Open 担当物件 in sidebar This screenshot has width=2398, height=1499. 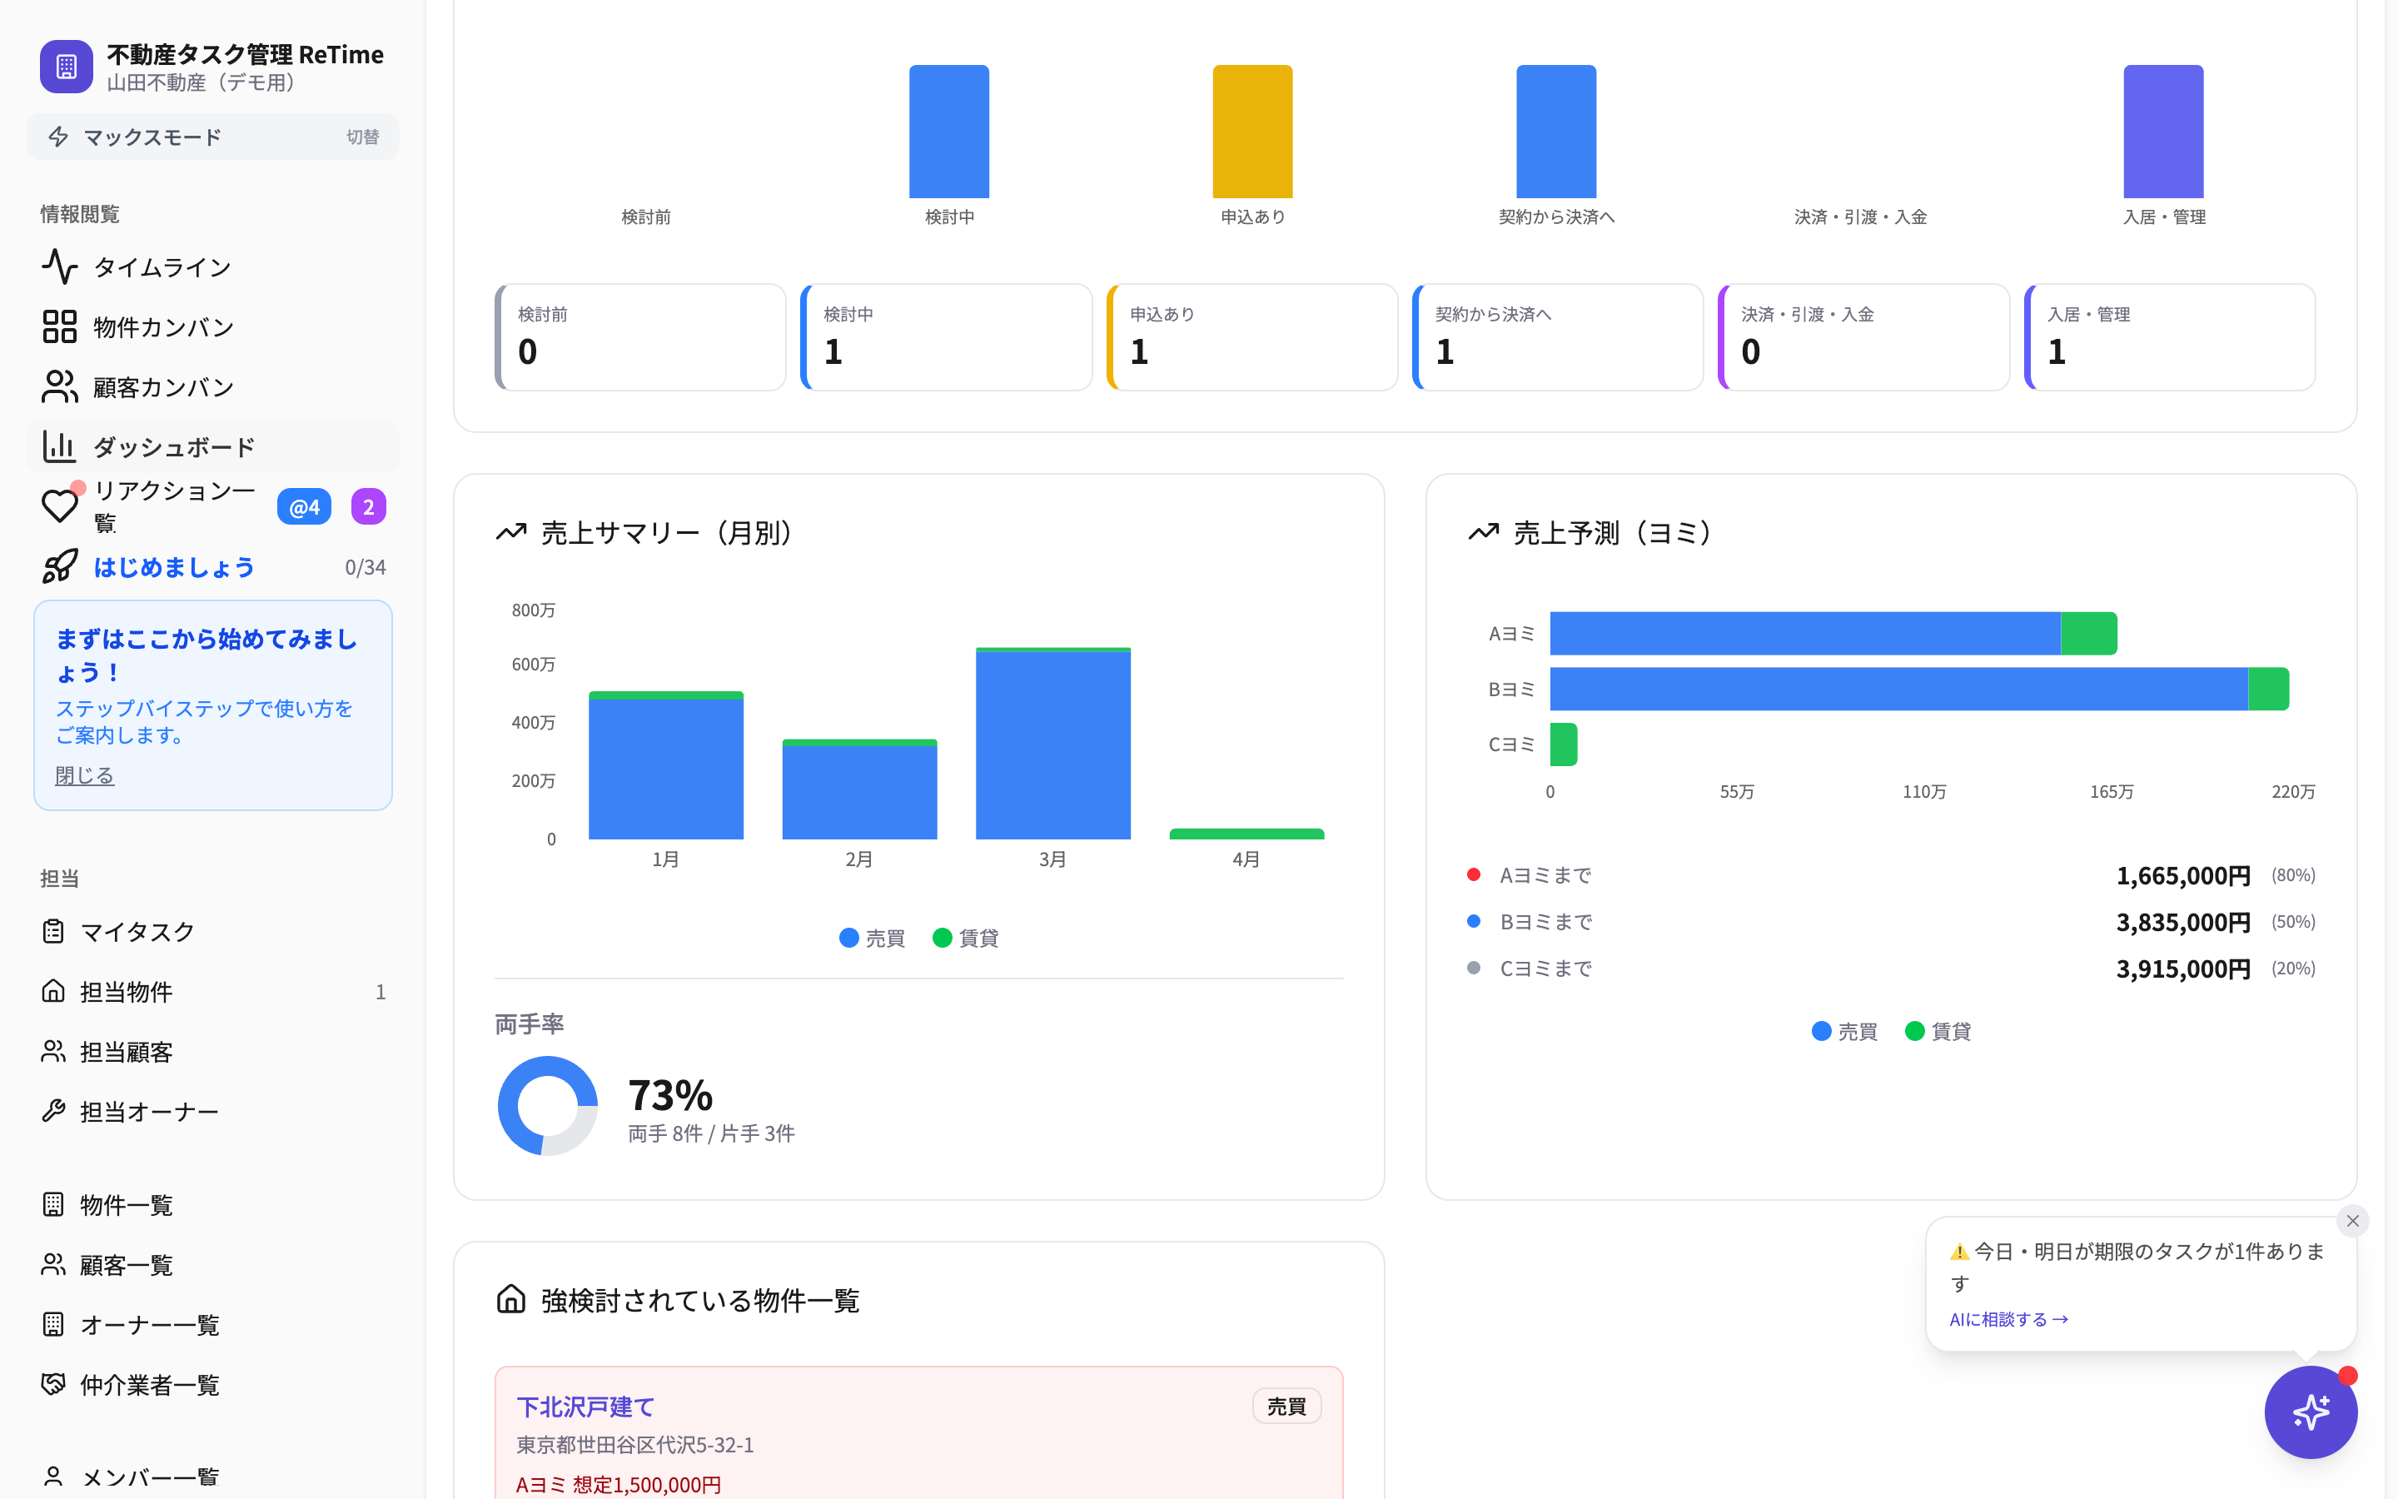point(213,991)
